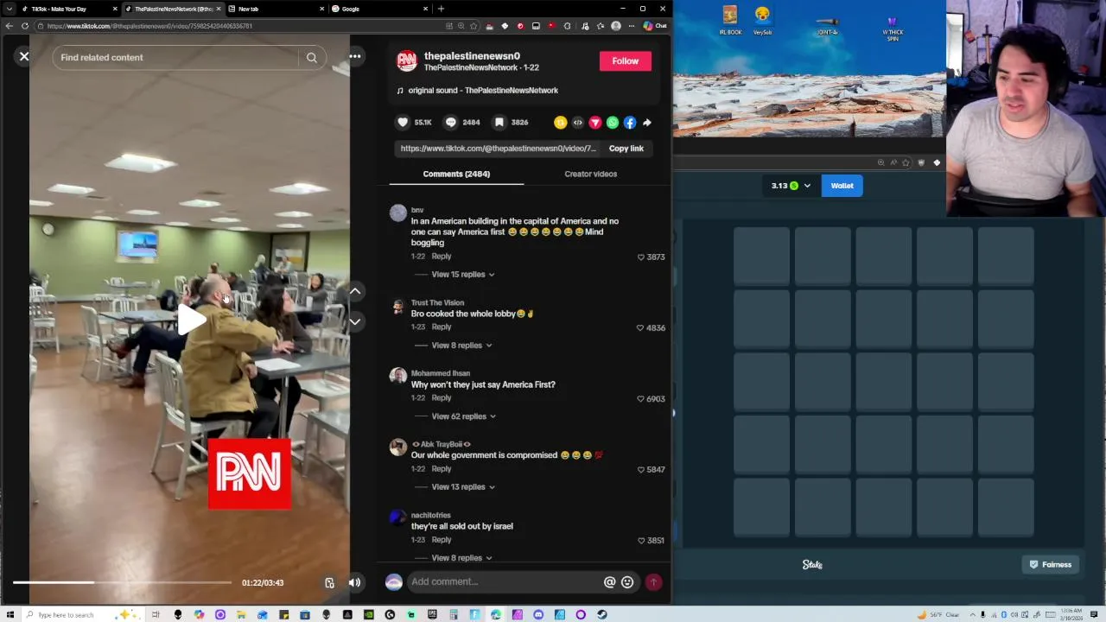1106x622 pixels.
Task: Copy the video link
Action: [x=626, y=148]
